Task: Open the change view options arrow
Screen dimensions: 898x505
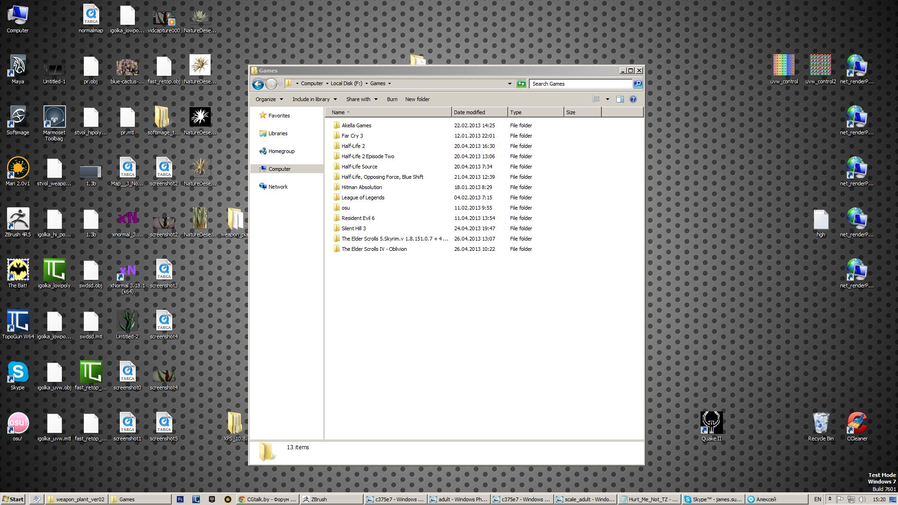Action: (607, 99)
